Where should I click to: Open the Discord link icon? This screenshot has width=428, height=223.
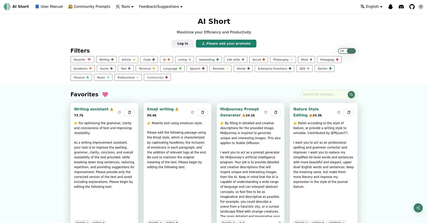point(401,6)
